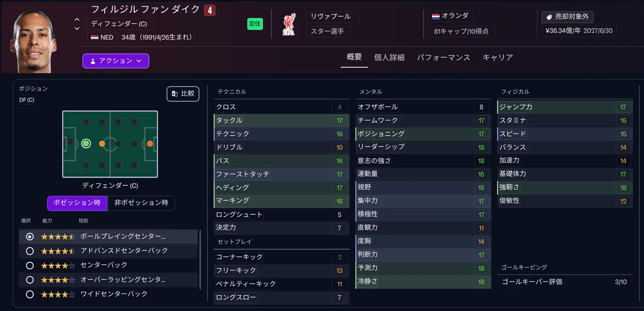Open the アクション dropdown menu

(116, 61)
